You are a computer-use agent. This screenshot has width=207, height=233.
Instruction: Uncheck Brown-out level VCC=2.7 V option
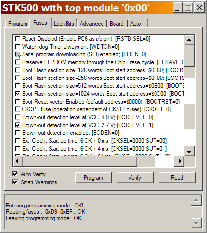pos(17,125)
